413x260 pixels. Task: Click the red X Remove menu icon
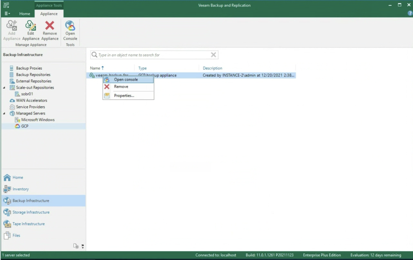(x=107, y=86)
